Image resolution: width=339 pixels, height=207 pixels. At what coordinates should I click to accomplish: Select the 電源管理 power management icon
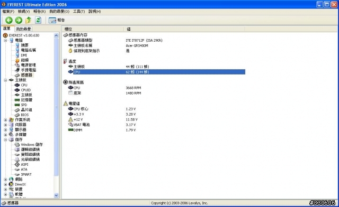point(17,65)
